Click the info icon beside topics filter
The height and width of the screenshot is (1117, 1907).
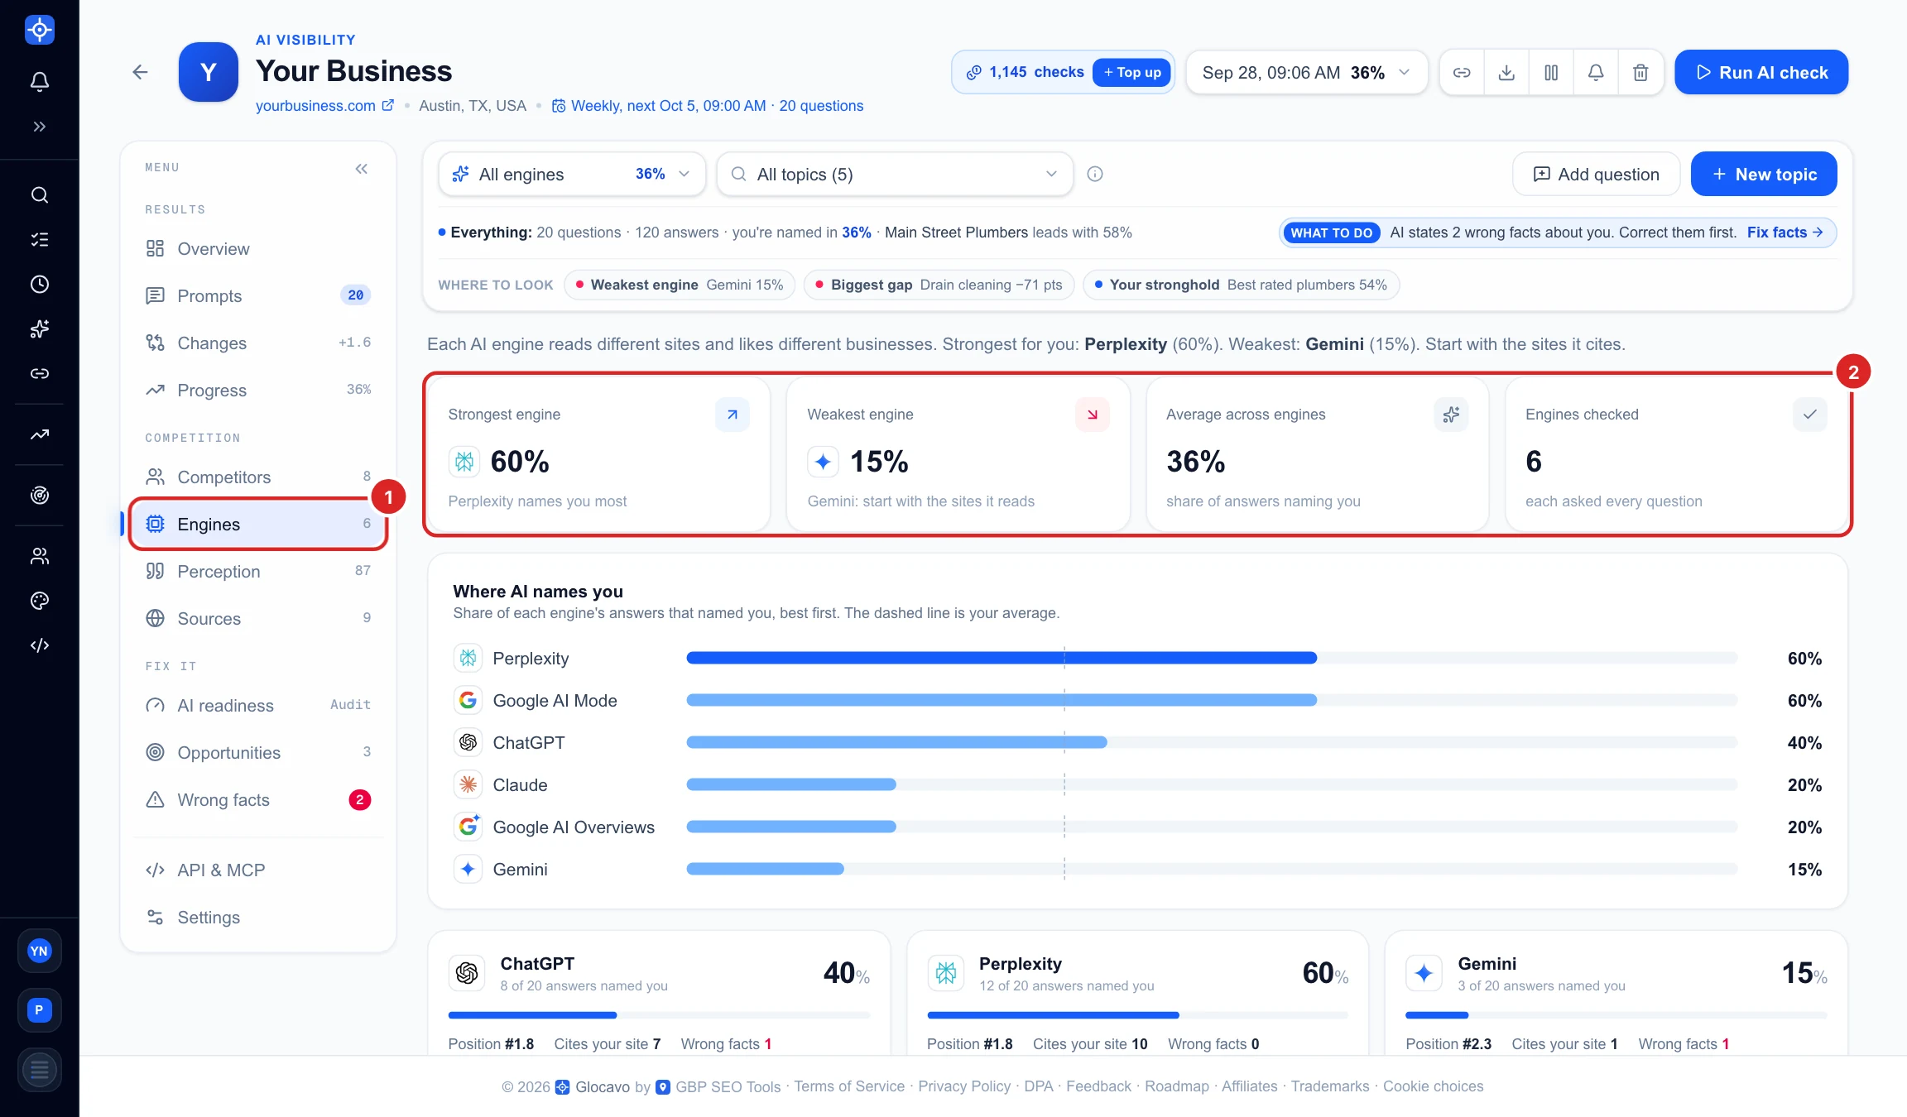click(1095, 174)
